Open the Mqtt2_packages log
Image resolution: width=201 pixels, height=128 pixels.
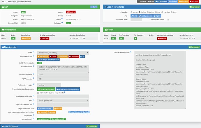(x=145, y=16)
